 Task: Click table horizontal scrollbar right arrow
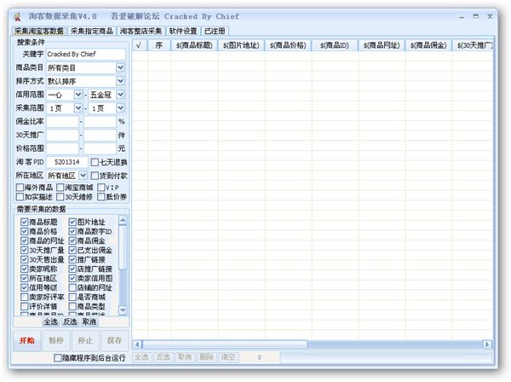[x=487, y=344]
